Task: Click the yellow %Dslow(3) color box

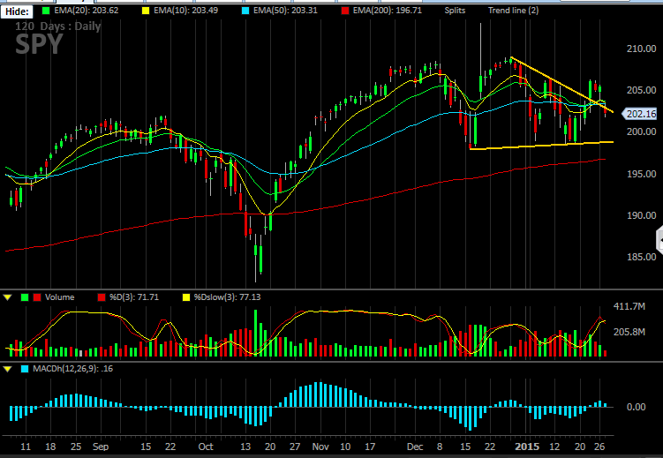Action: 186,297
